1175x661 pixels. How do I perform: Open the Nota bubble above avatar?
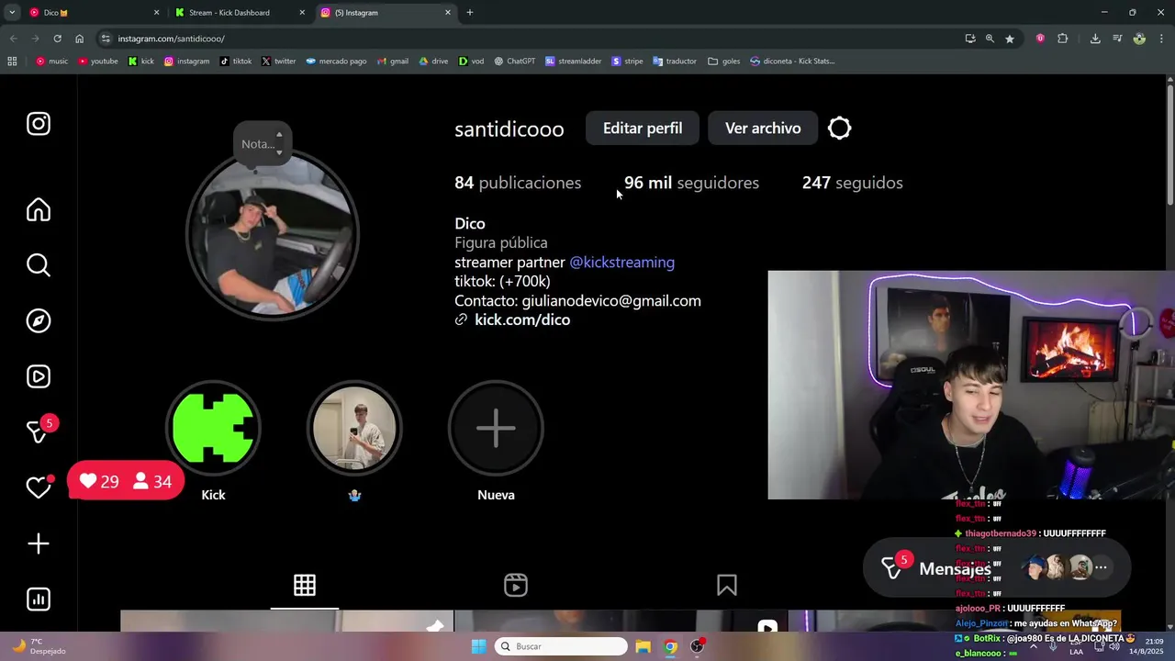(263, 144)
